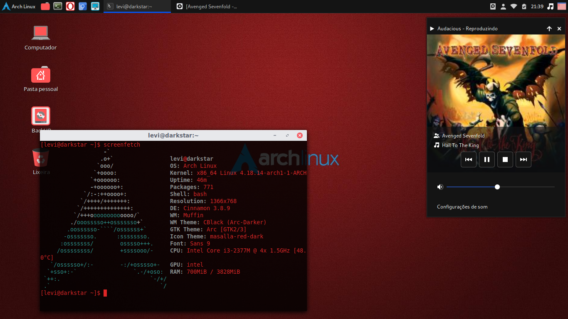
Task: Launch the red file manager from panel
Action: [45, 6]
